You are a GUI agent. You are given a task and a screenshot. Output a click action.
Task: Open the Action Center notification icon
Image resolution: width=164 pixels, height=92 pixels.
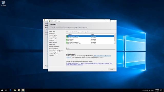tap(161, 90)
